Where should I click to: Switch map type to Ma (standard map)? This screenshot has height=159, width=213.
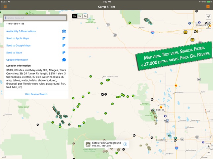click(75, 16)
